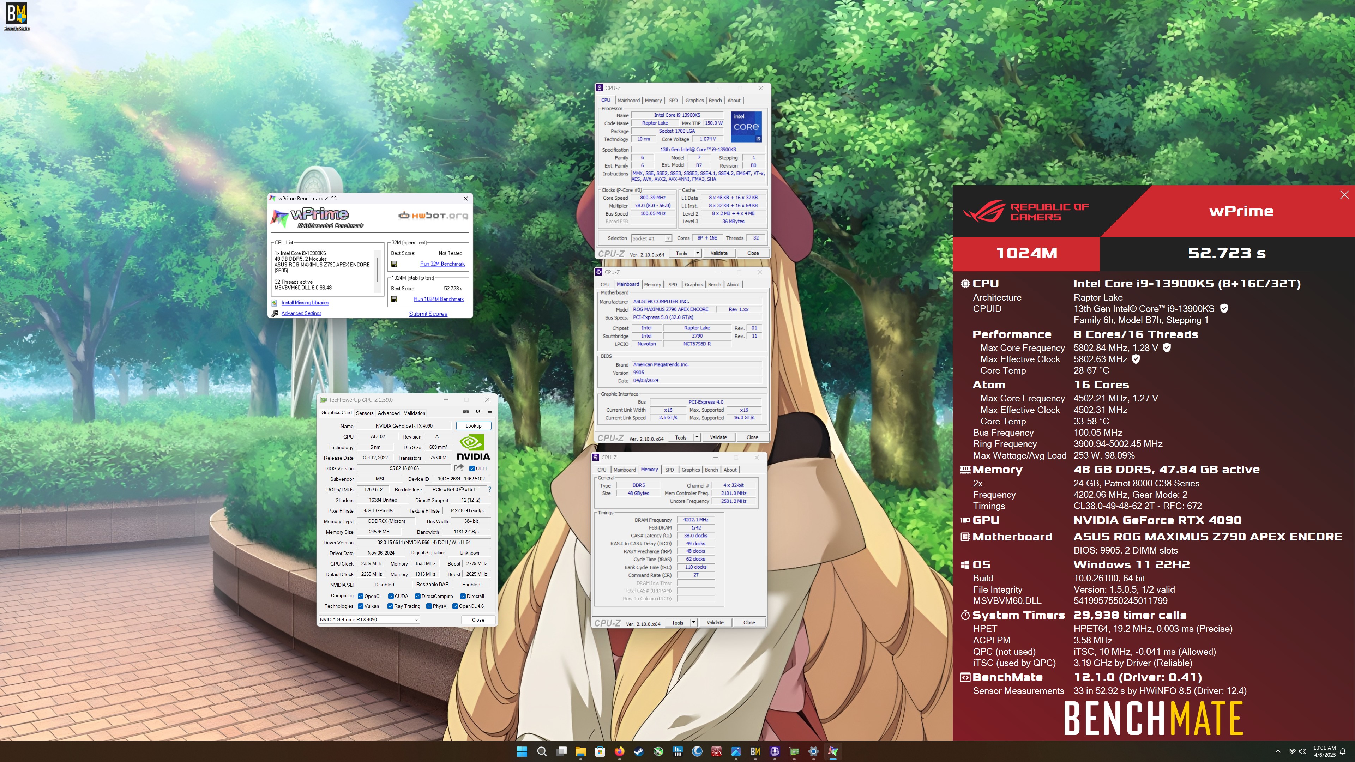
Task: Toggle the OpenGL 4.6 checkbox
Action: tap(456, 606)
